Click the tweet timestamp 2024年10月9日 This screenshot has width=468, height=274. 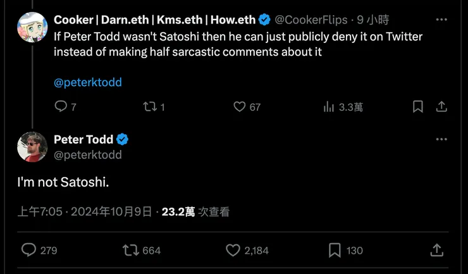[111, 211]
